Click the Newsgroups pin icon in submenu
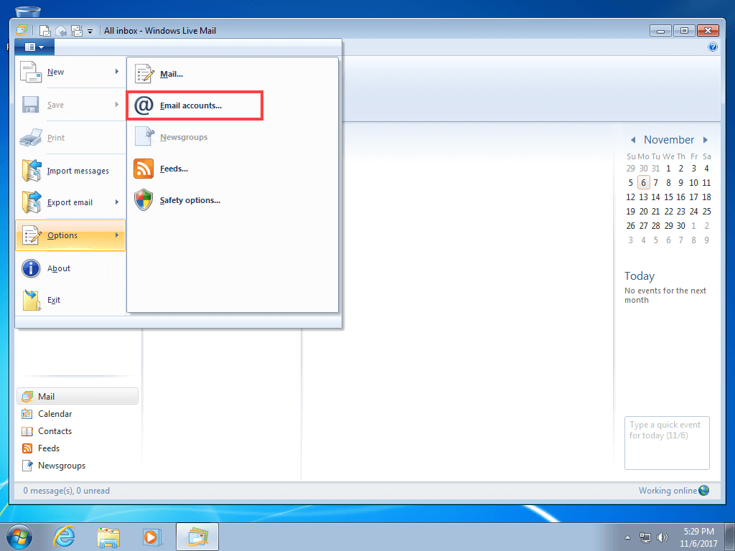Image resolution: width=735 pixels, height=551 pixels. point(144,137)
